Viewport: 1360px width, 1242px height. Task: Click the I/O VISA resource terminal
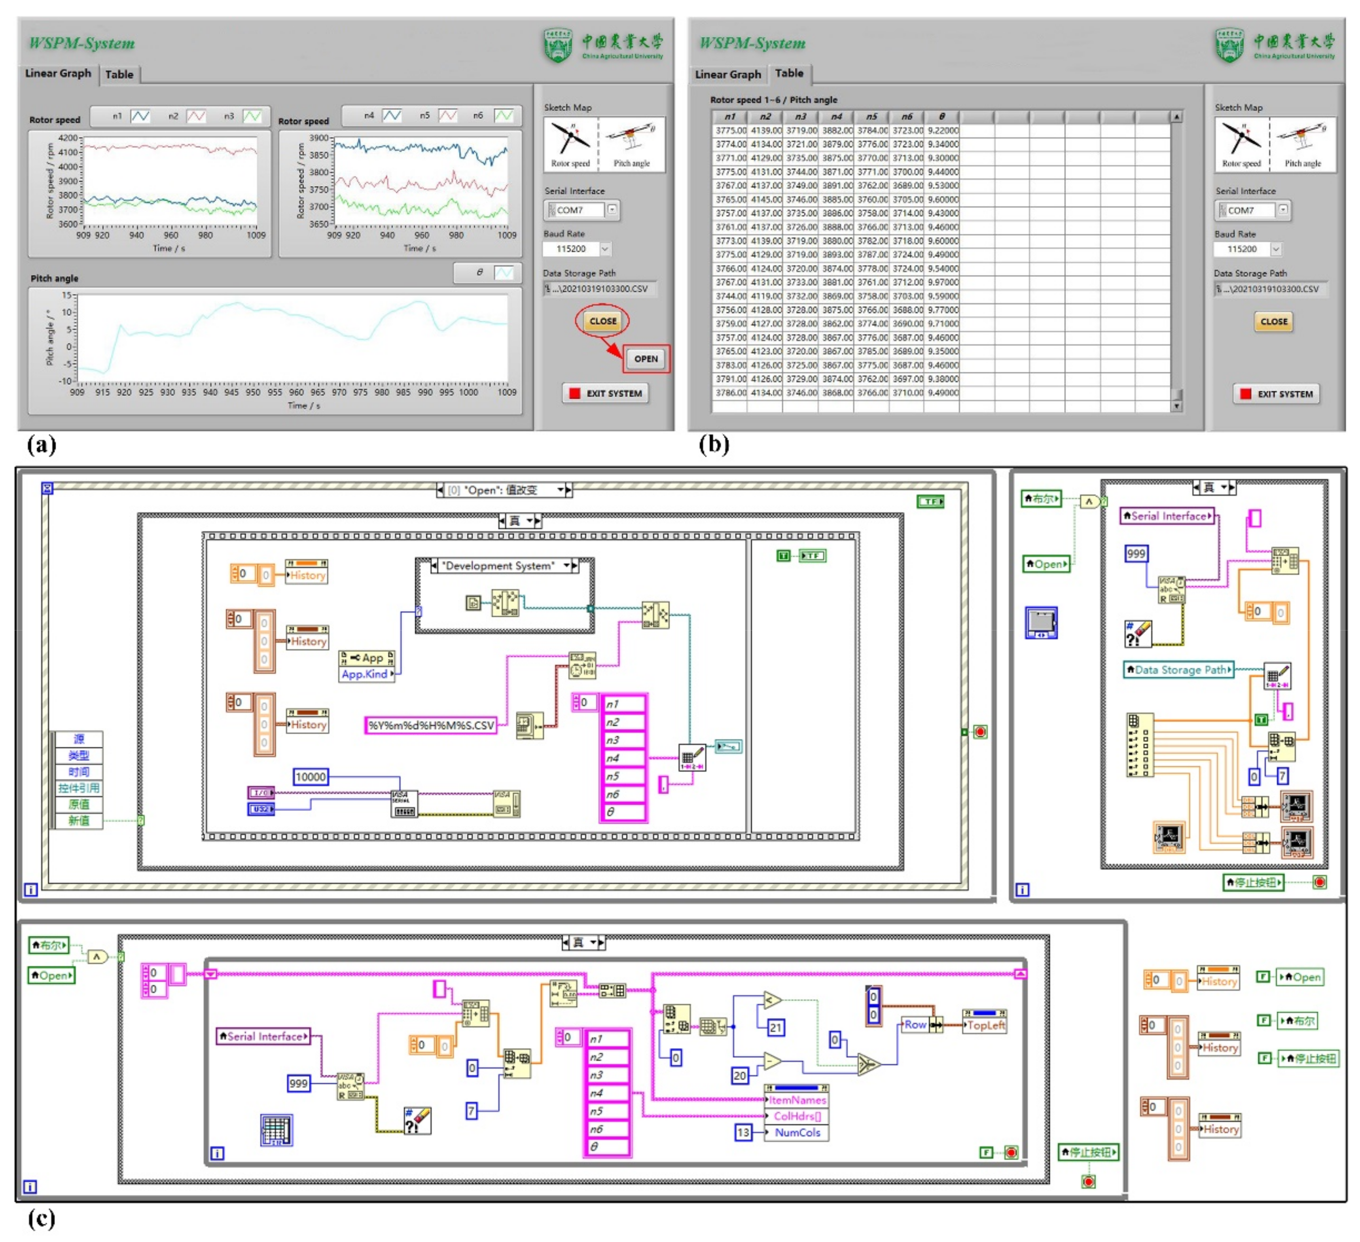261,793
